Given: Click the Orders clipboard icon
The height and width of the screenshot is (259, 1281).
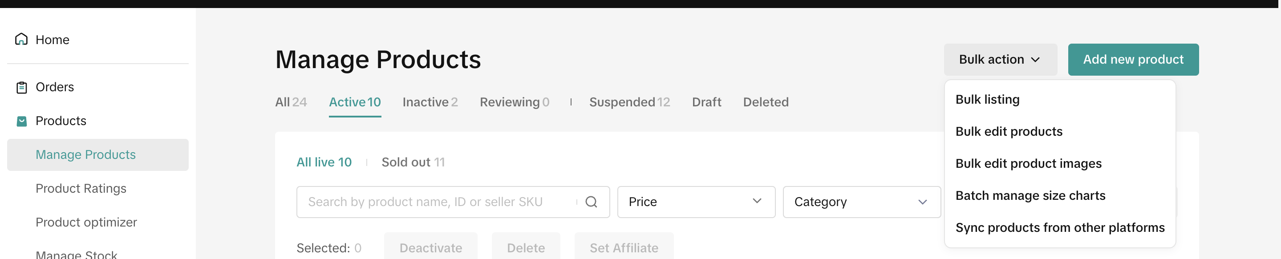Looking at the screenshot, I should [x=21, y=88].
